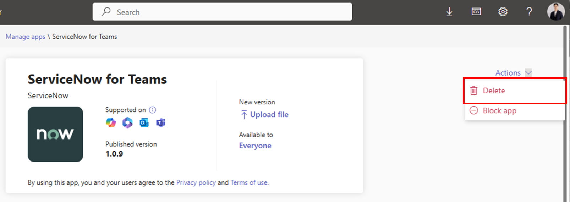Click the search magnifier icon
This screenshot has height=202, width=570.
(106, 12)
